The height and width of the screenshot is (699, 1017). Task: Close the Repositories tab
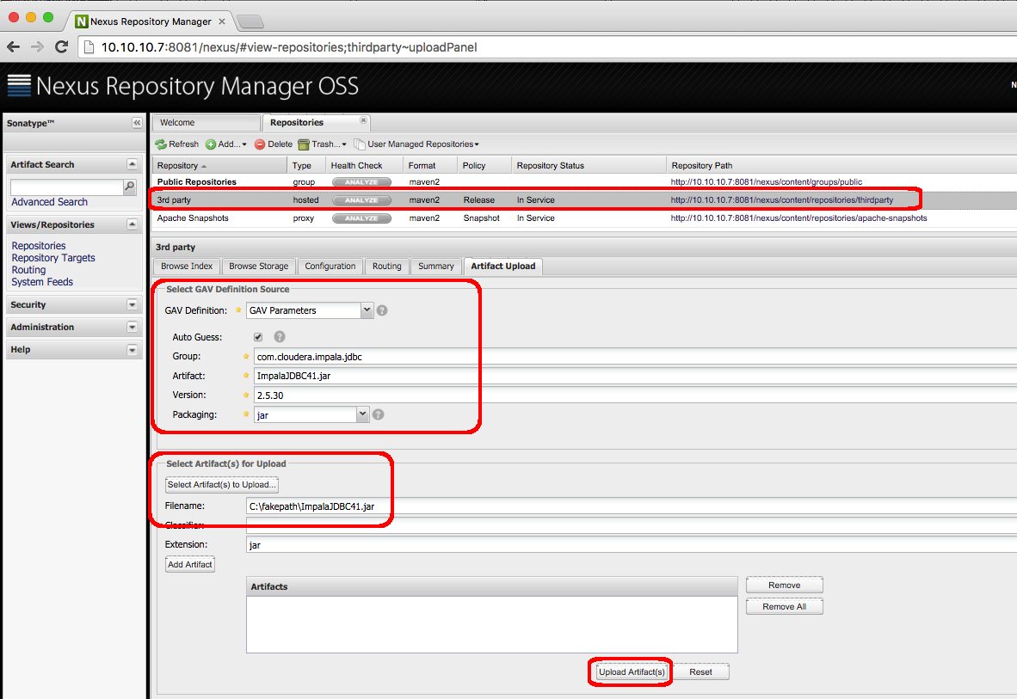click(363, 120)
